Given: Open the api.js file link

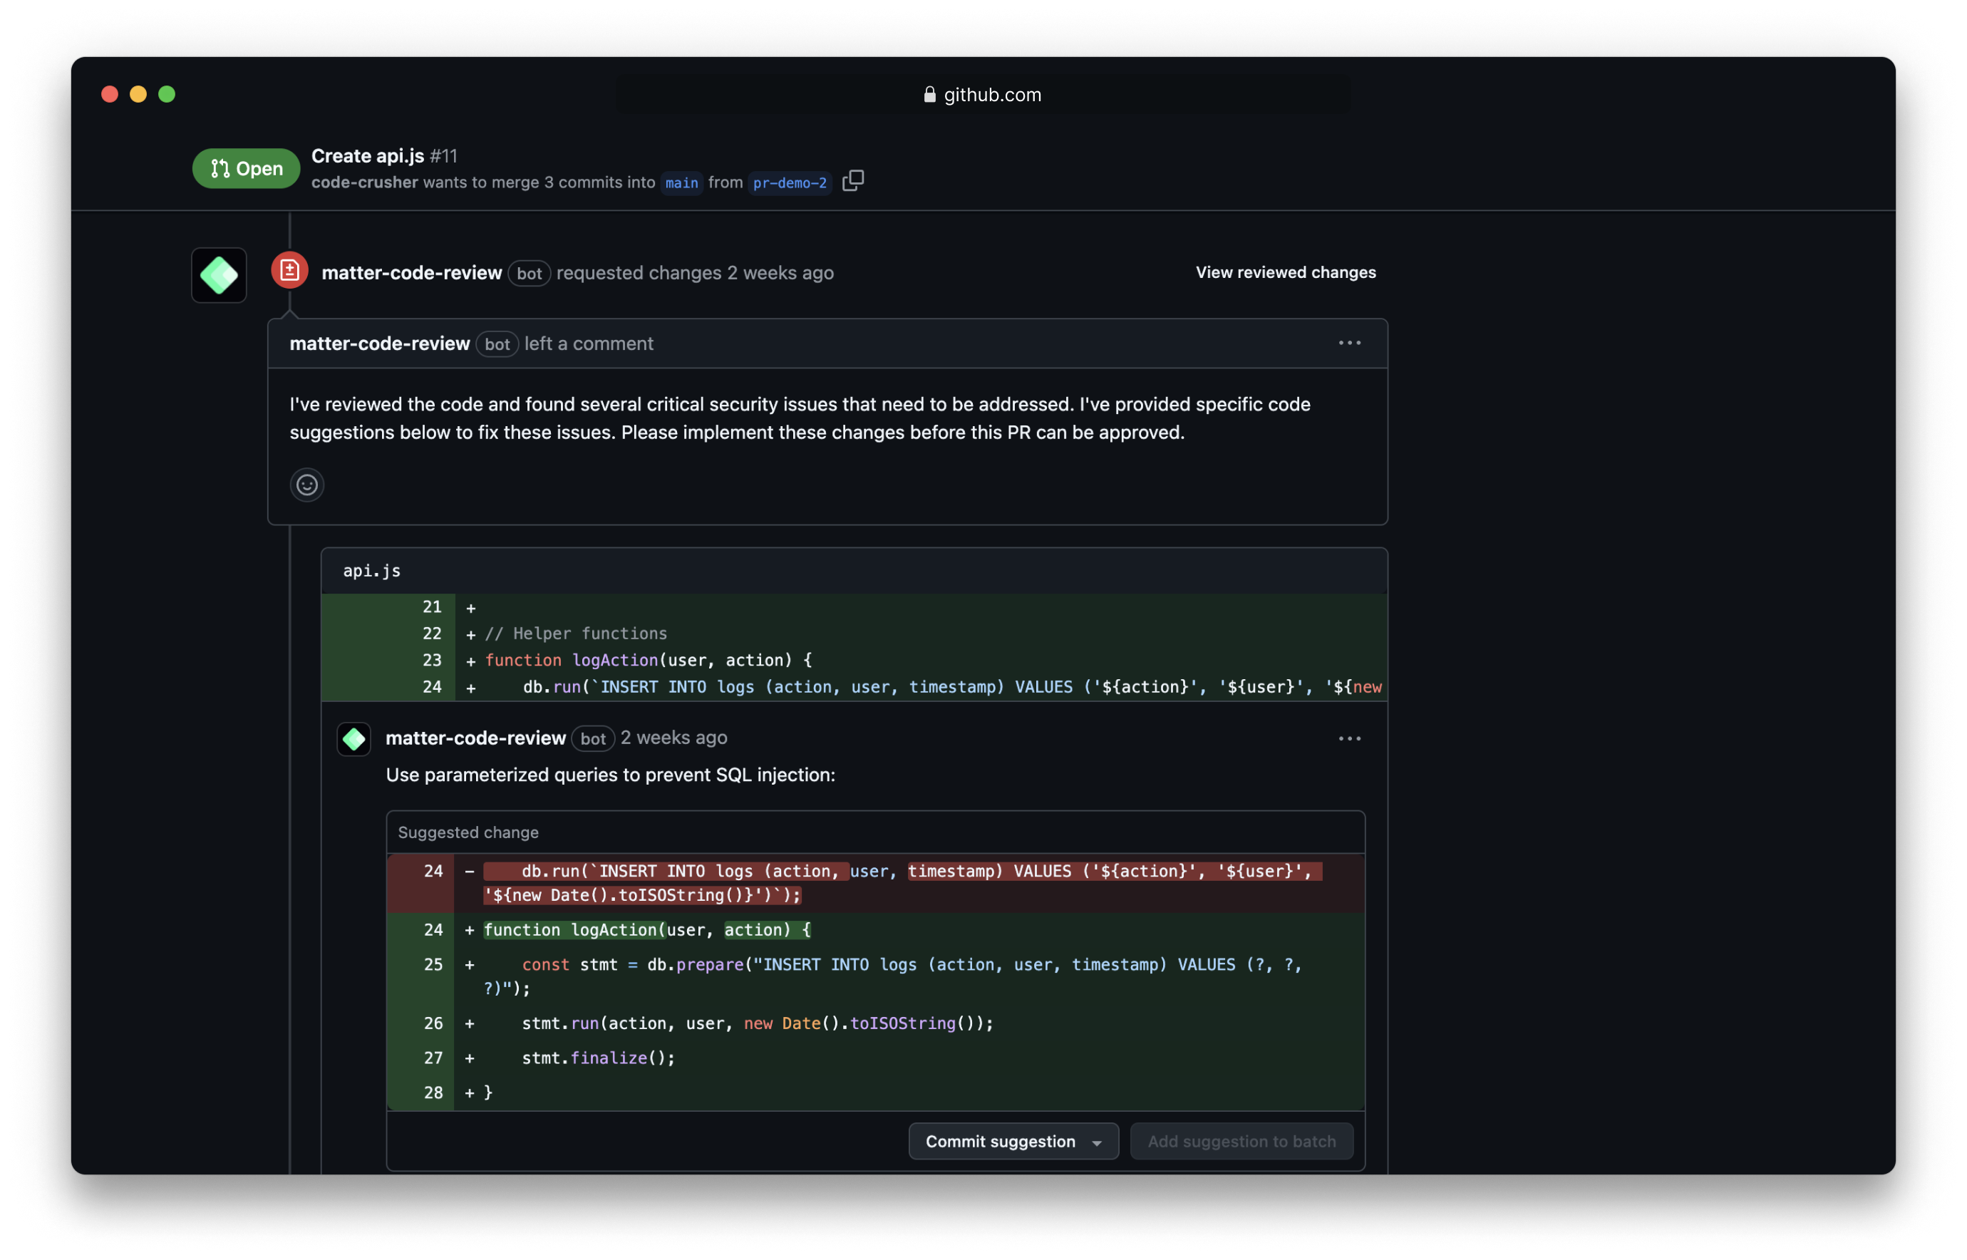Looking at the screenshot, I should (371, 571).
